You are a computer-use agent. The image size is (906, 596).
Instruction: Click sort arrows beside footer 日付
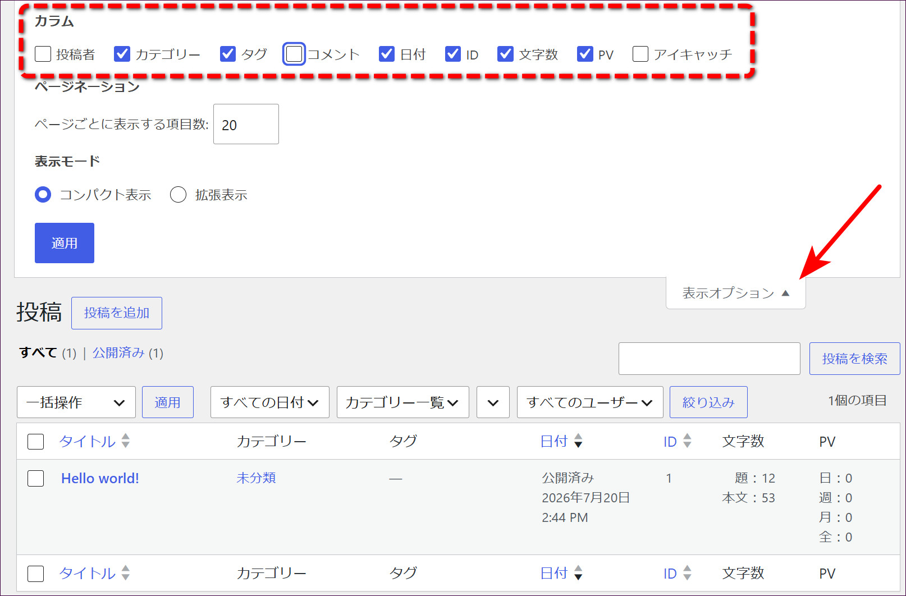click(x=578, y=573)
